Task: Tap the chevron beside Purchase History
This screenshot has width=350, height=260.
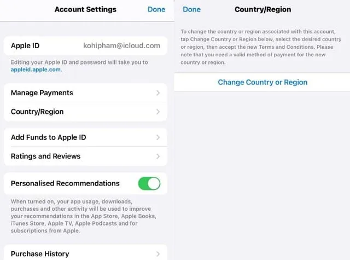Action: pyautogui.click(x=158, y=254)
